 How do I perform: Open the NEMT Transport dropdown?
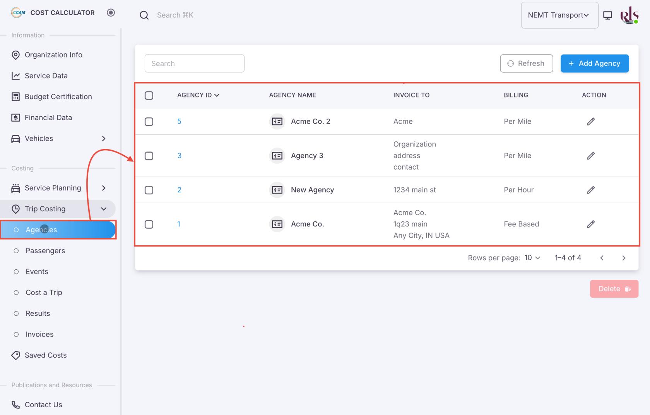[x=559, y=15]
